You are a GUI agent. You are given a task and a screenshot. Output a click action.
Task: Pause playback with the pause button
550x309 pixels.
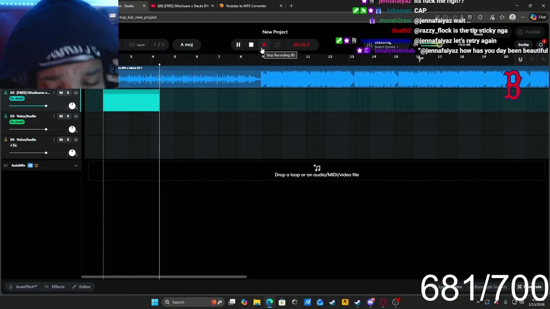[238, 45]
